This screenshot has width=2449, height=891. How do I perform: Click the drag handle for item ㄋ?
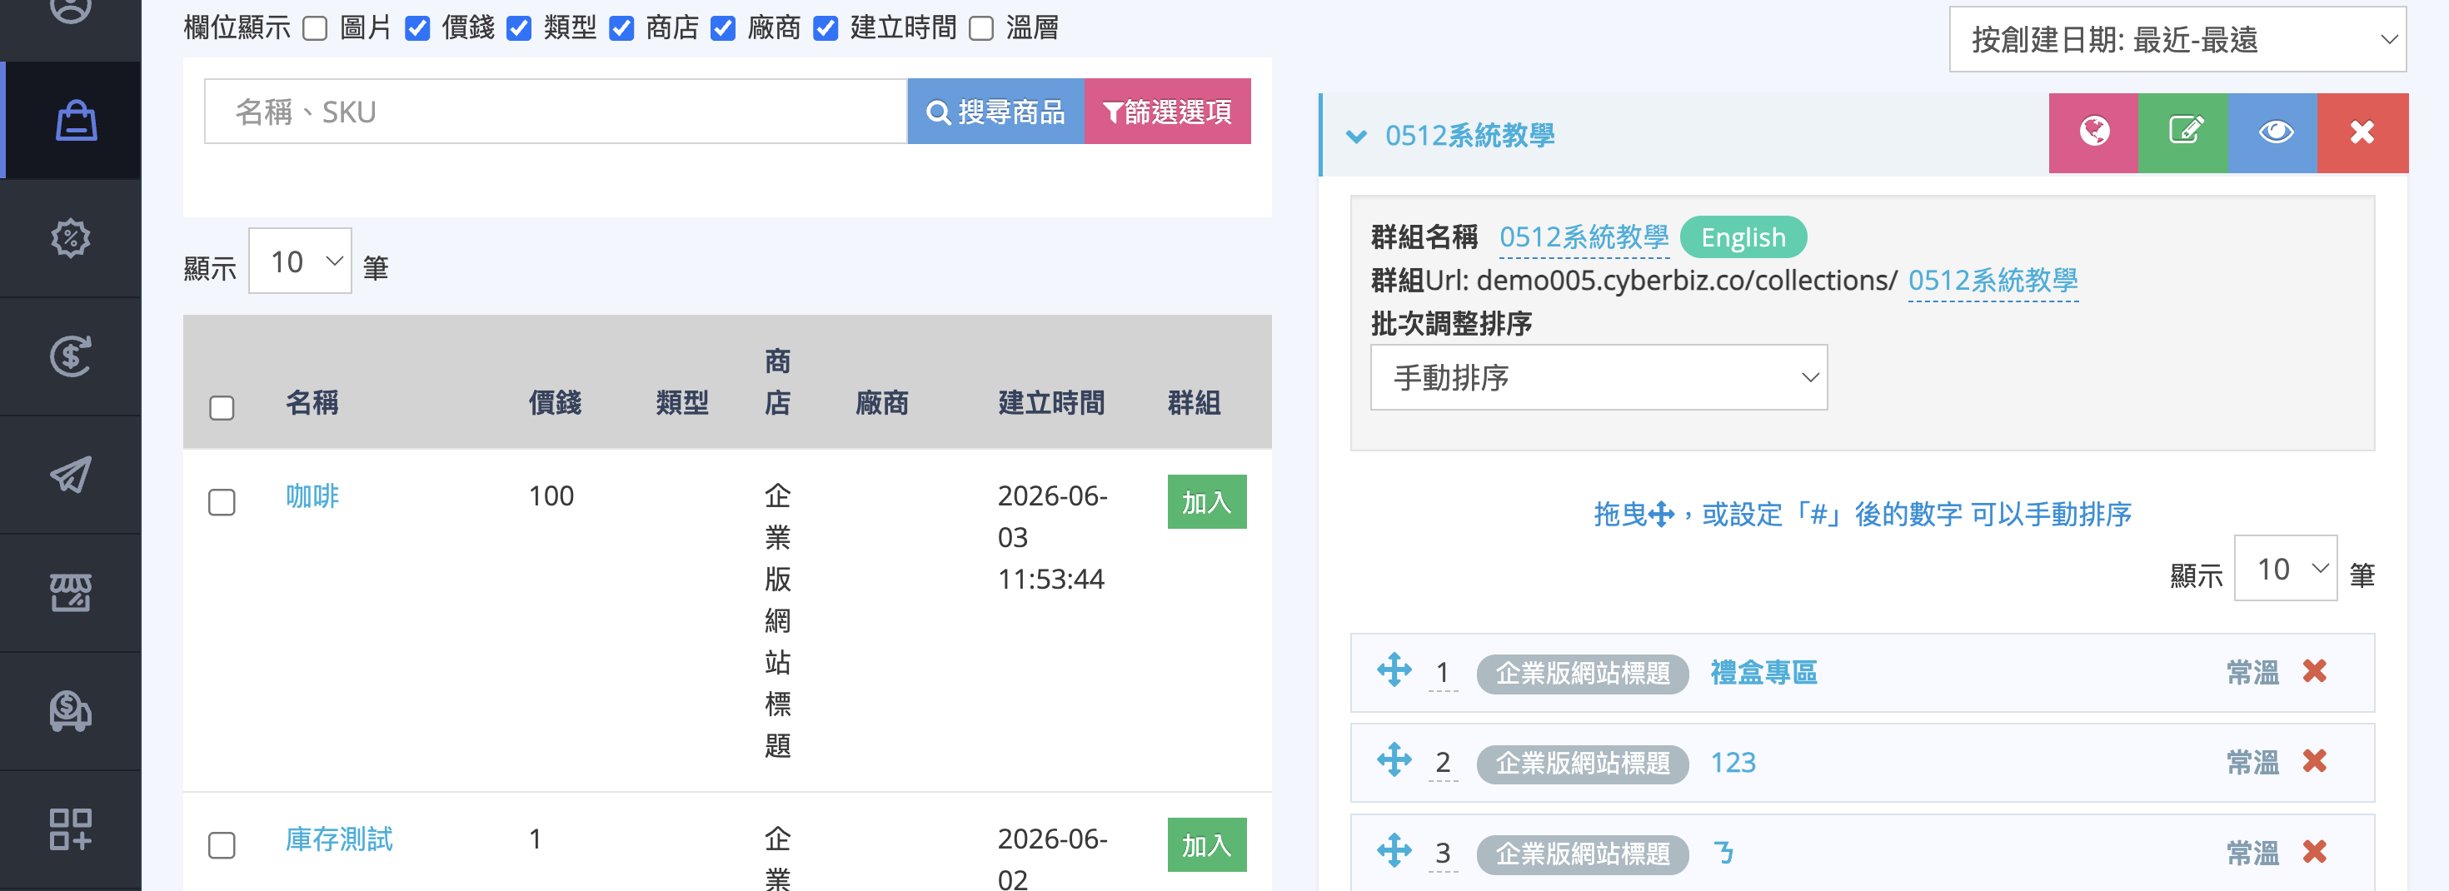(x=1394, y=850)
